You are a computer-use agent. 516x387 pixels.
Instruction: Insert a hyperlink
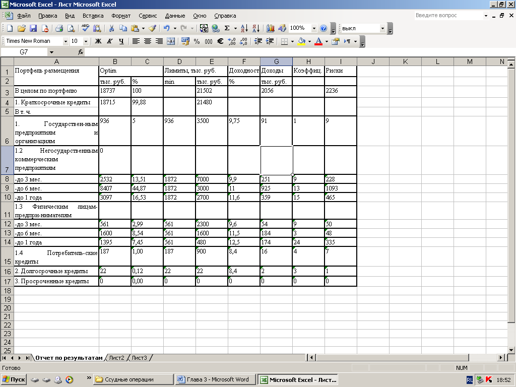pos(216,29)
